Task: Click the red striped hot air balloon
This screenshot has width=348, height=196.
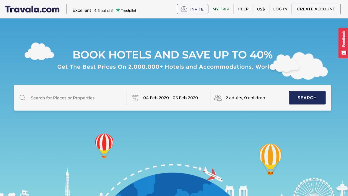Action: coord(104,146)
